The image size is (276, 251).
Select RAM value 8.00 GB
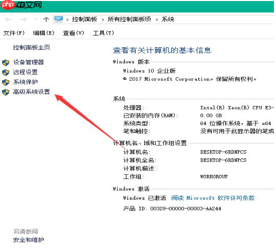[211, 116]
